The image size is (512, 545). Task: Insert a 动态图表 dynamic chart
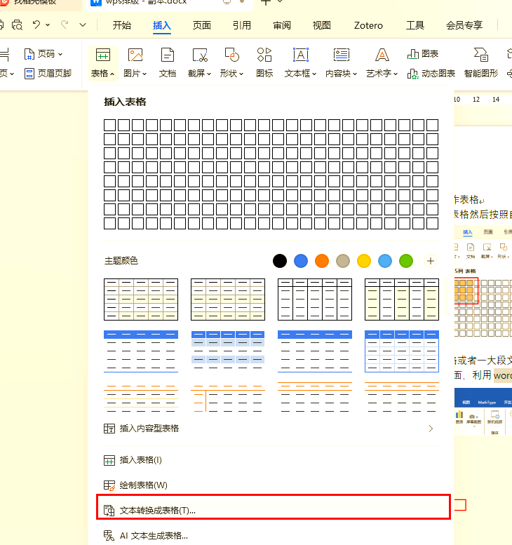(431, 74)
